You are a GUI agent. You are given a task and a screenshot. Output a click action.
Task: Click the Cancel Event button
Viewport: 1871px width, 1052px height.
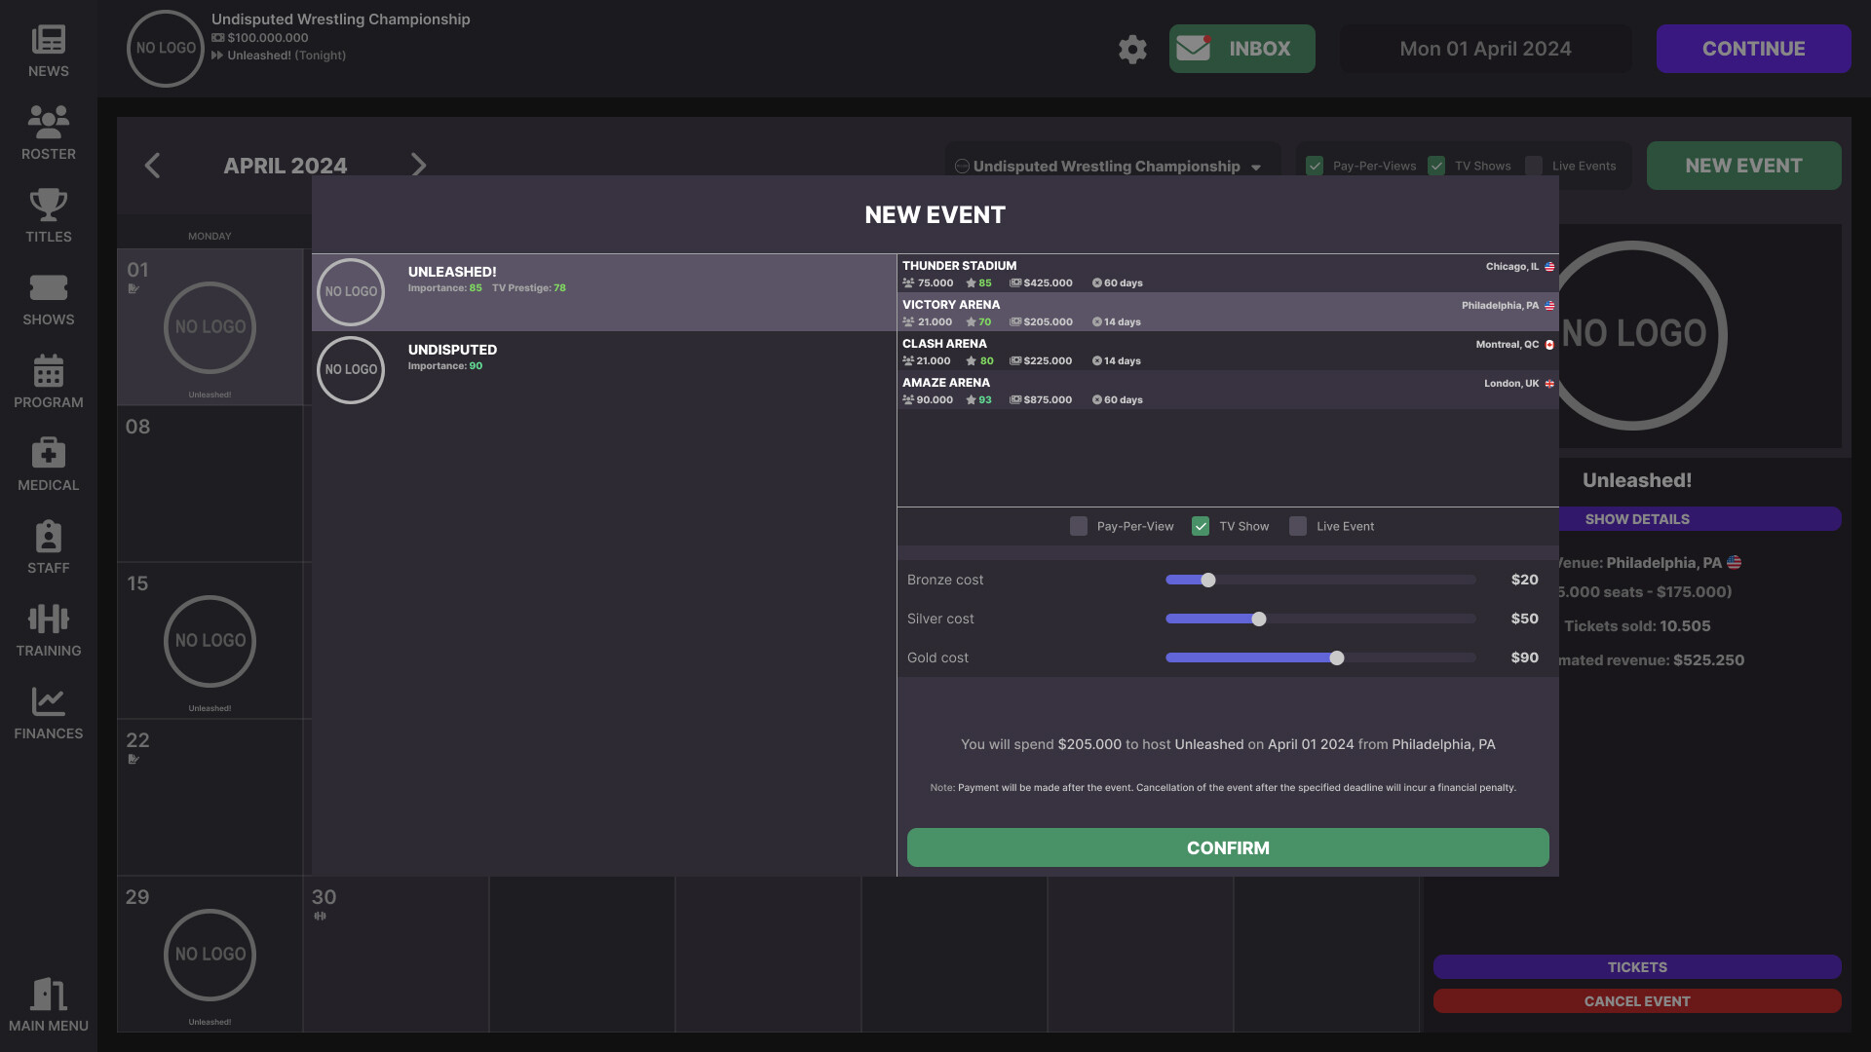point(1636,1001)
